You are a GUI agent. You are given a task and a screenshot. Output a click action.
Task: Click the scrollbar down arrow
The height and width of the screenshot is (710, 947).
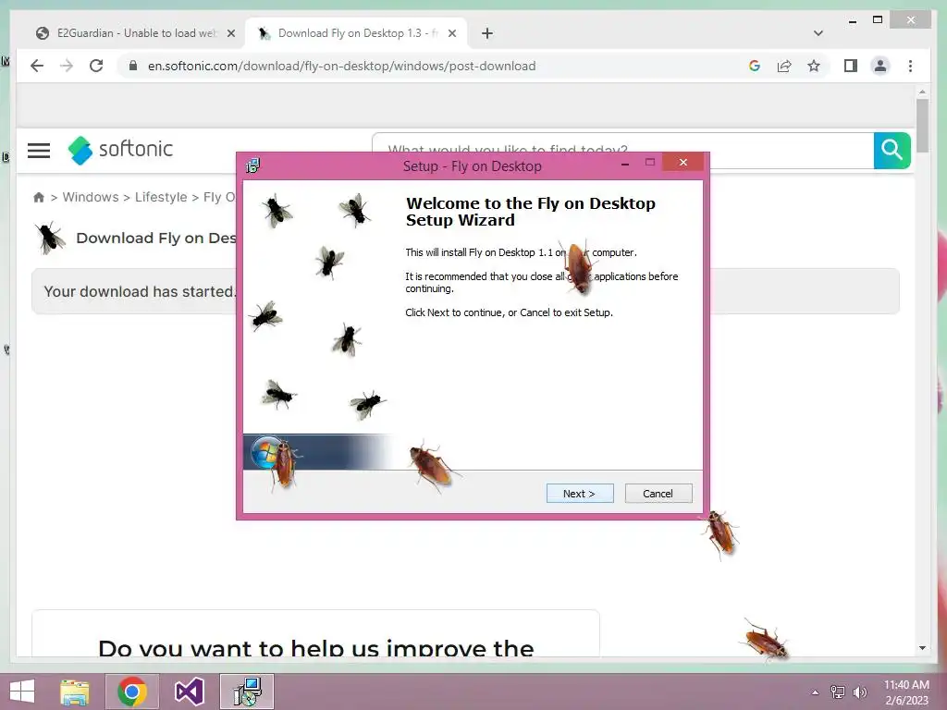point(922,648)
